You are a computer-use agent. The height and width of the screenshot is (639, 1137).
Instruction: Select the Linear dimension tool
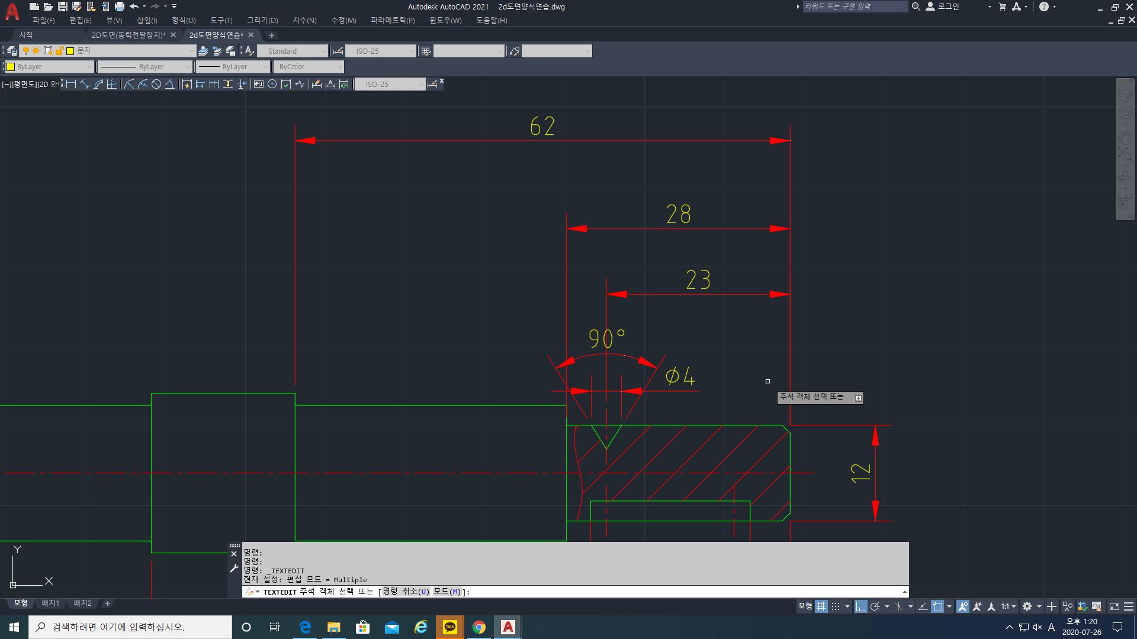[71, 84]
